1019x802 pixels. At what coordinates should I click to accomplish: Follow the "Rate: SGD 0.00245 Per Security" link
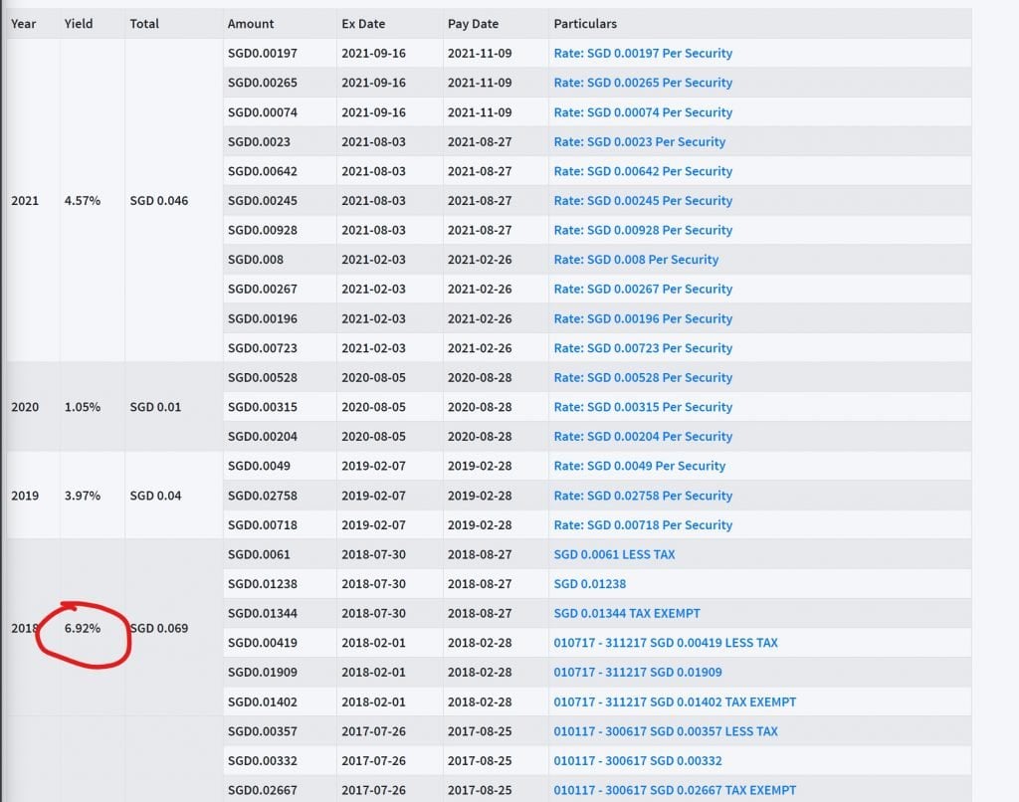click(643, 201)
